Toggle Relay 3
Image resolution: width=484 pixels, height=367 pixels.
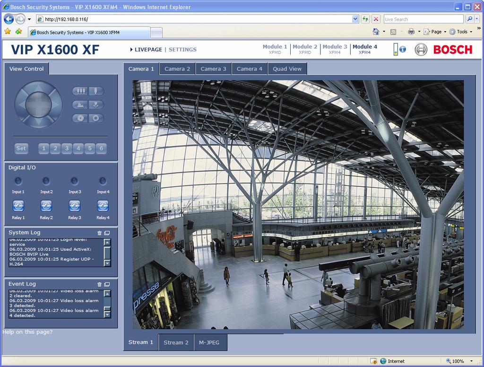pos(74,206)
